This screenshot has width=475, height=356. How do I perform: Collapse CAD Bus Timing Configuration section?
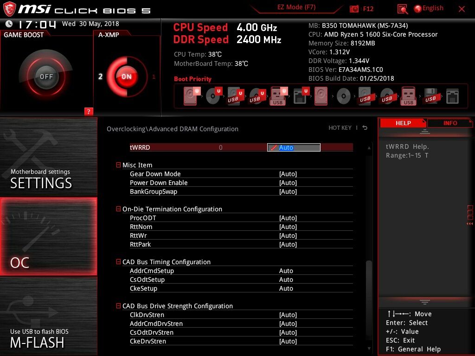coord(118,262)
